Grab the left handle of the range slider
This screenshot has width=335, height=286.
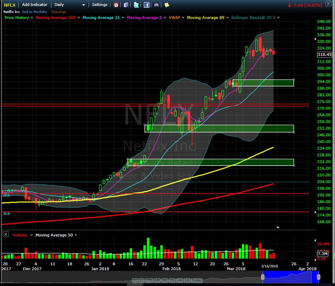tap(263, 277)
